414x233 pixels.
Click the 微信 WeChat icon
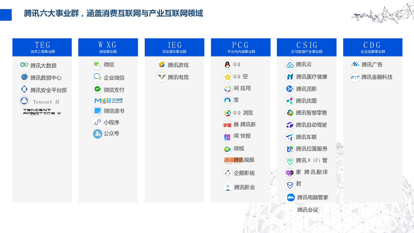(x=98, y=64)
